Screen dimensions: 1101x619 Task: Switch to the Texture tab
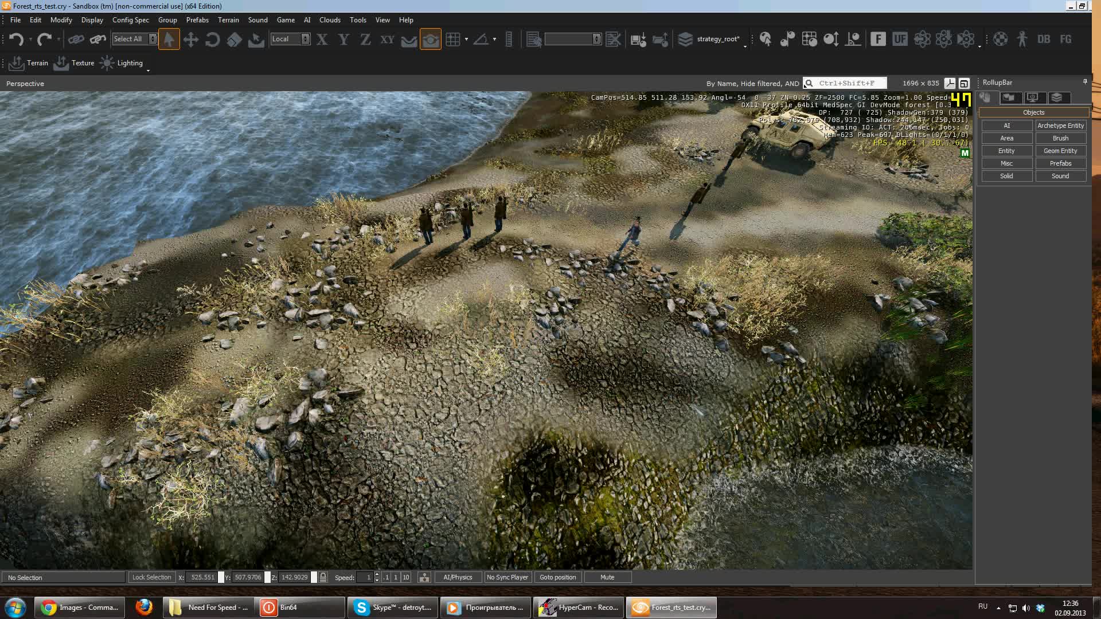tap(83, 62)
